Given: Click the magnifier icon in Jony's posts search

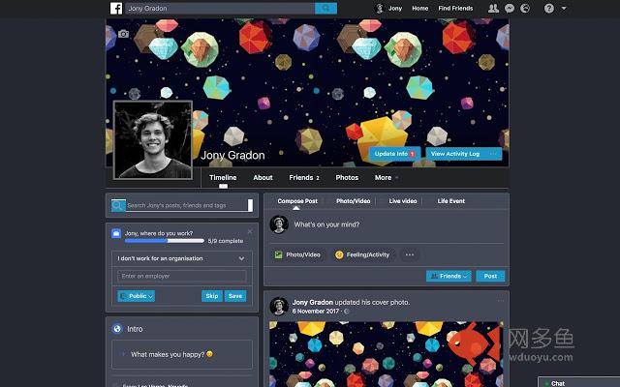Looking at the screenshot, I should 118,205.
